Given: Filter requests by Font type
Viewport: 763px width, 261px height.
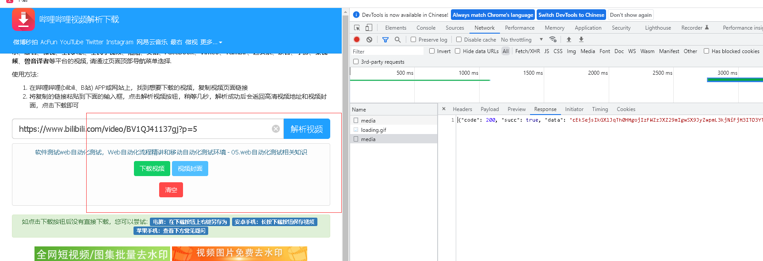Looking at the screenshot, I should [x=605, y=51].
